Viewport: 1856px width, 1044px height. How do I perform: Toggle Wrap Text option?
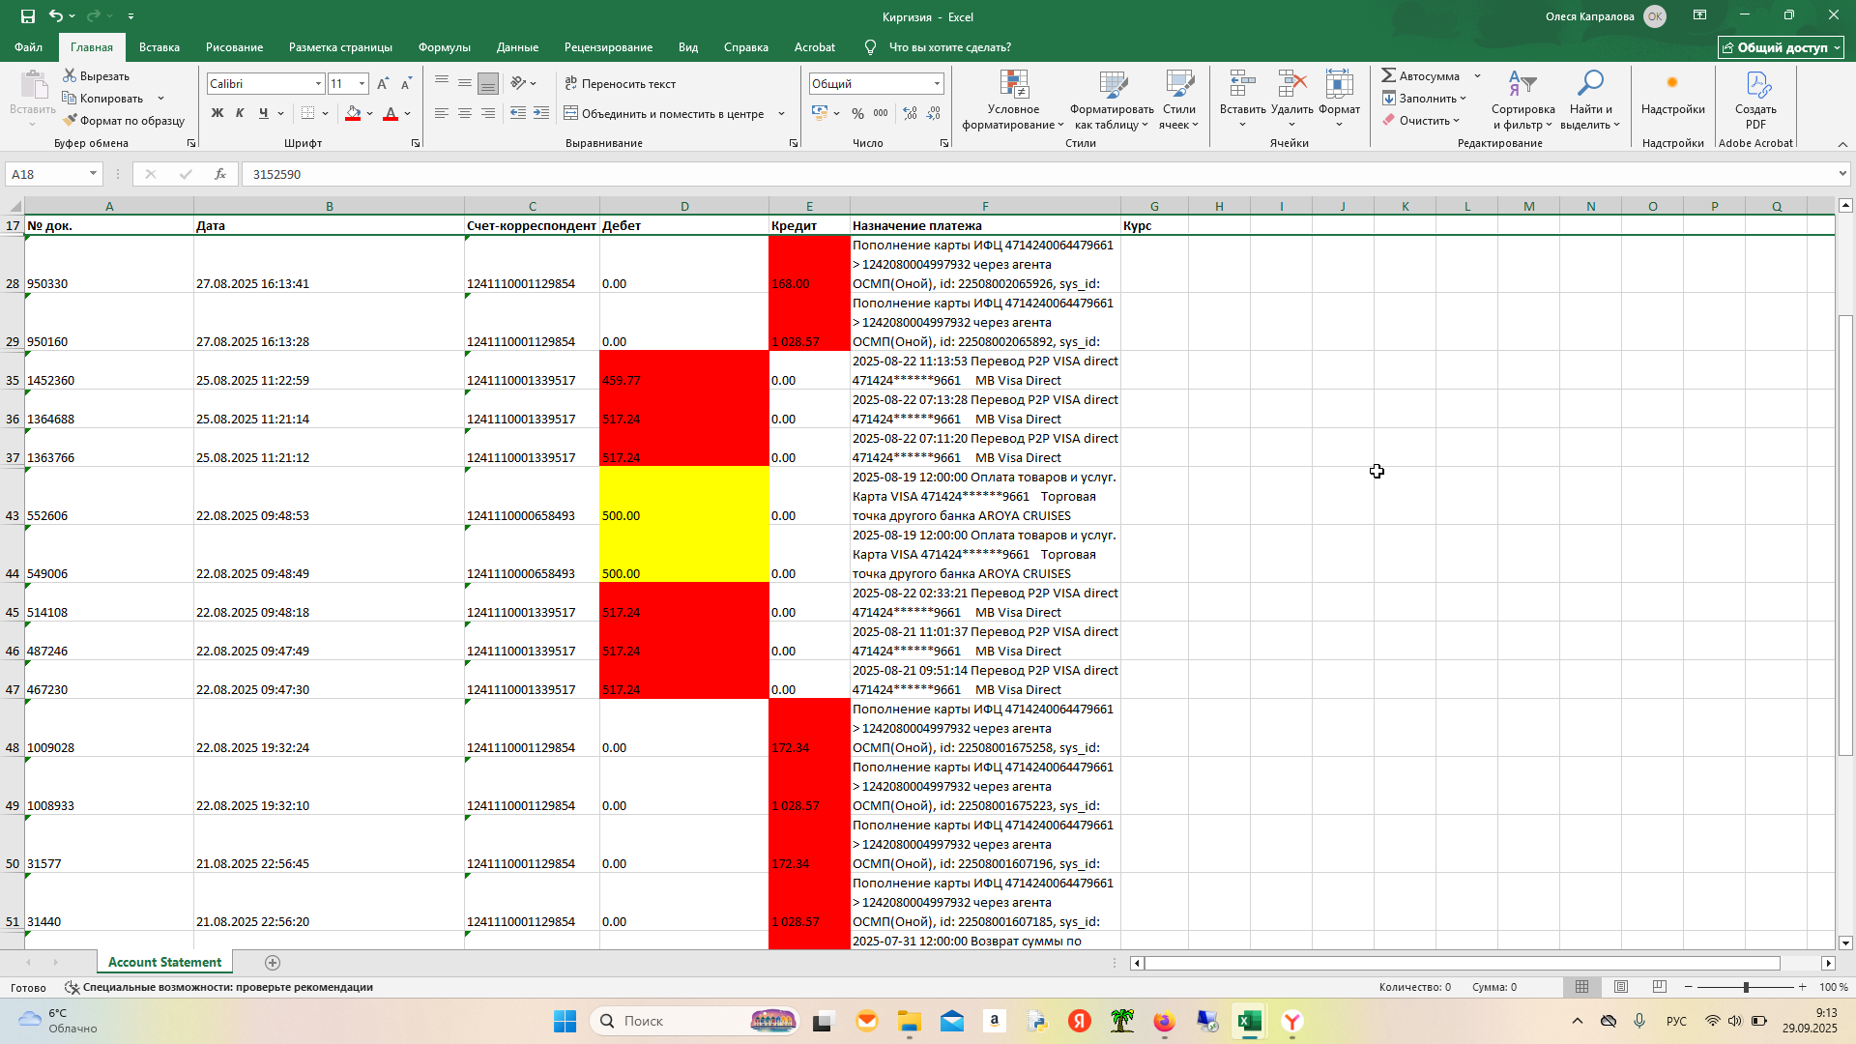point(621,84)
